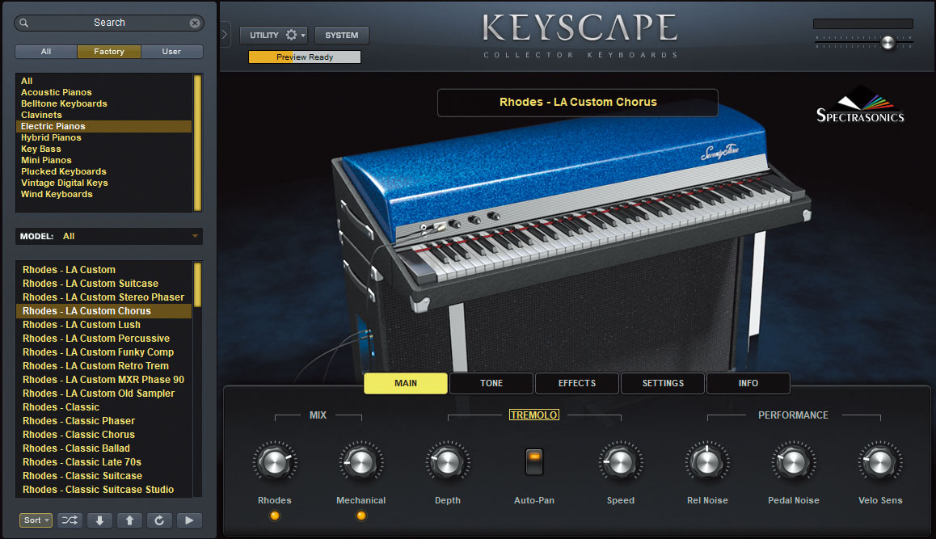Clear the search field with X icon
The width and height of the screenshot is (936, 539).
point(195,23)
